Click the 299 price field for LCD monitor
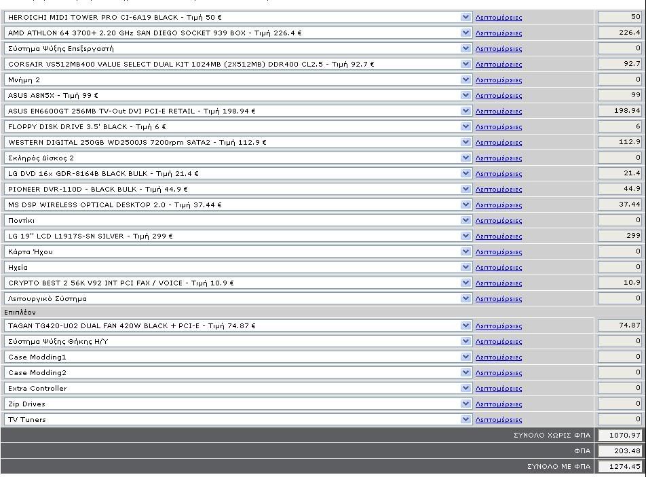The image size is (646, 477). point(620,236)
